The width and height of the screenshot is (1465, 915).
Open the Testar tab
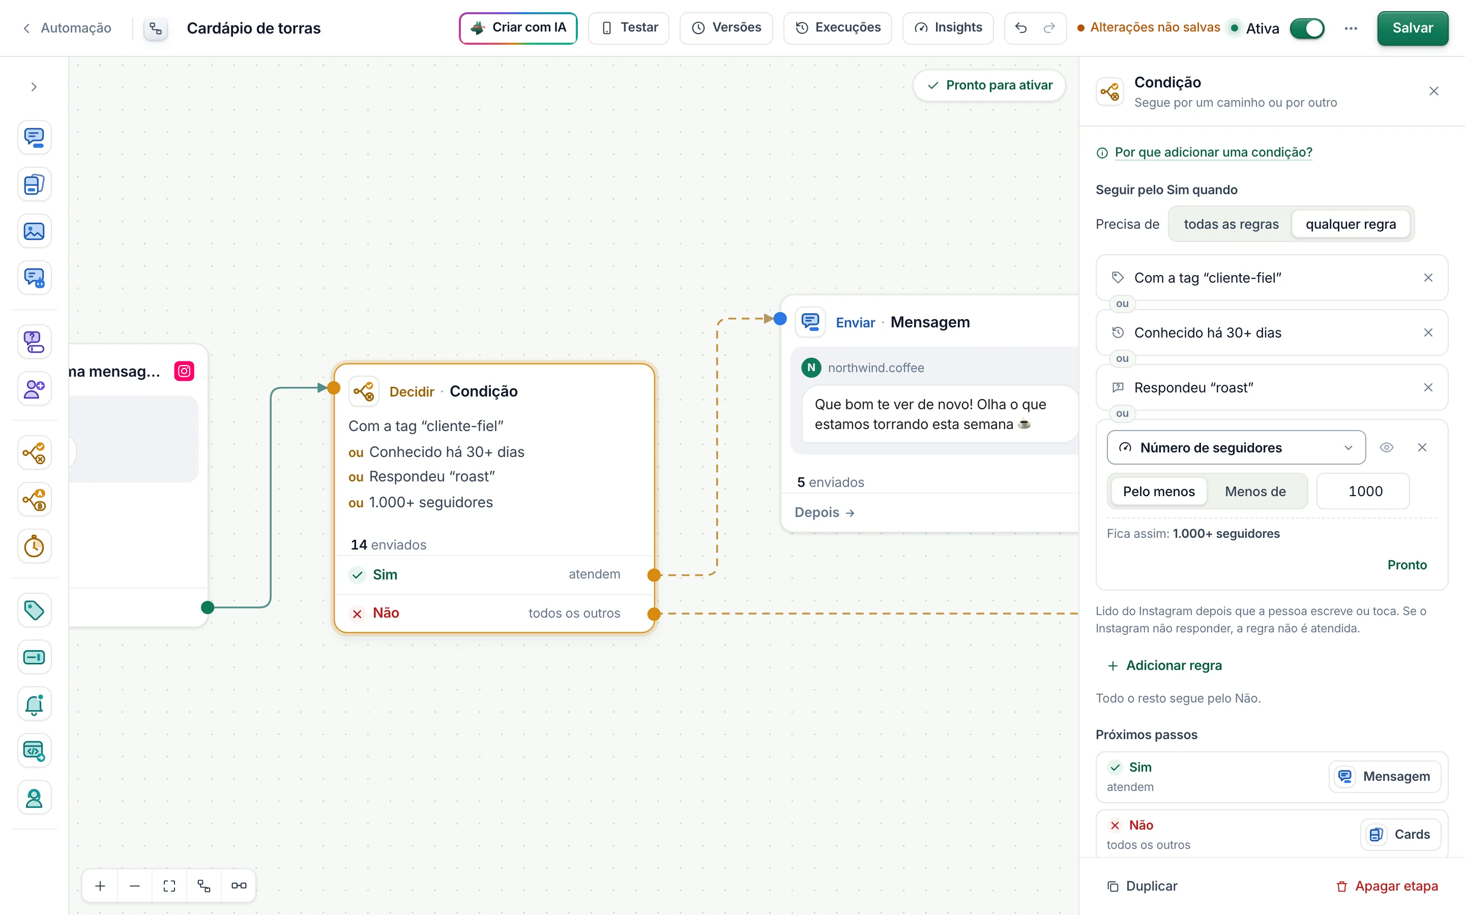pyautogui.click(x=628, y=28)
